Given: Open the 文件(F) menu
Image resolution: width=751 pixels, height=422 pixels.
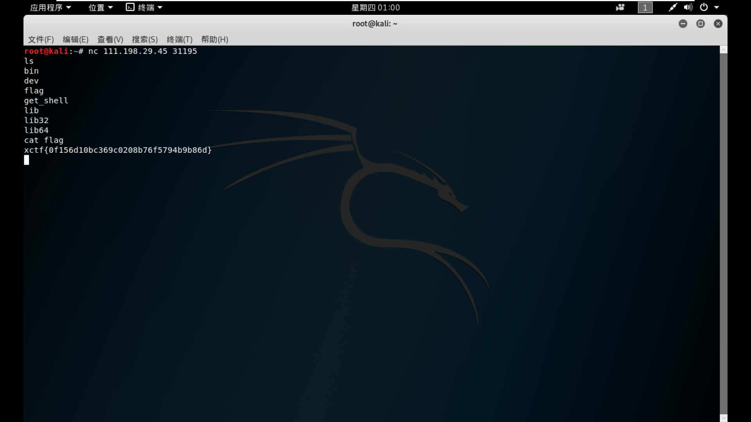Looking at the screenshot, I should click(41, 39).
